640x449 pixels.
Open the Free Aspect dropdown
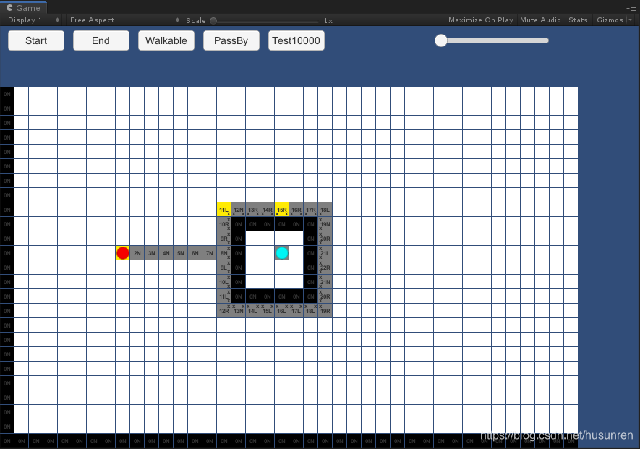[x=124, y=20]
